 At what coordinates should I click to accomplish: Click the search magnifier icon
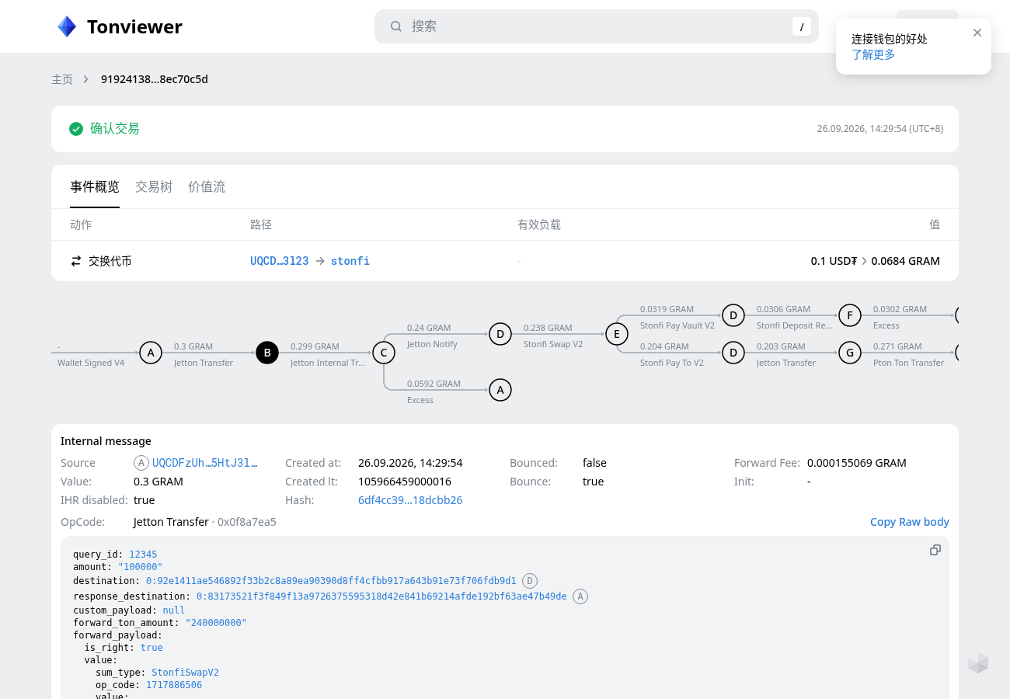396,26
